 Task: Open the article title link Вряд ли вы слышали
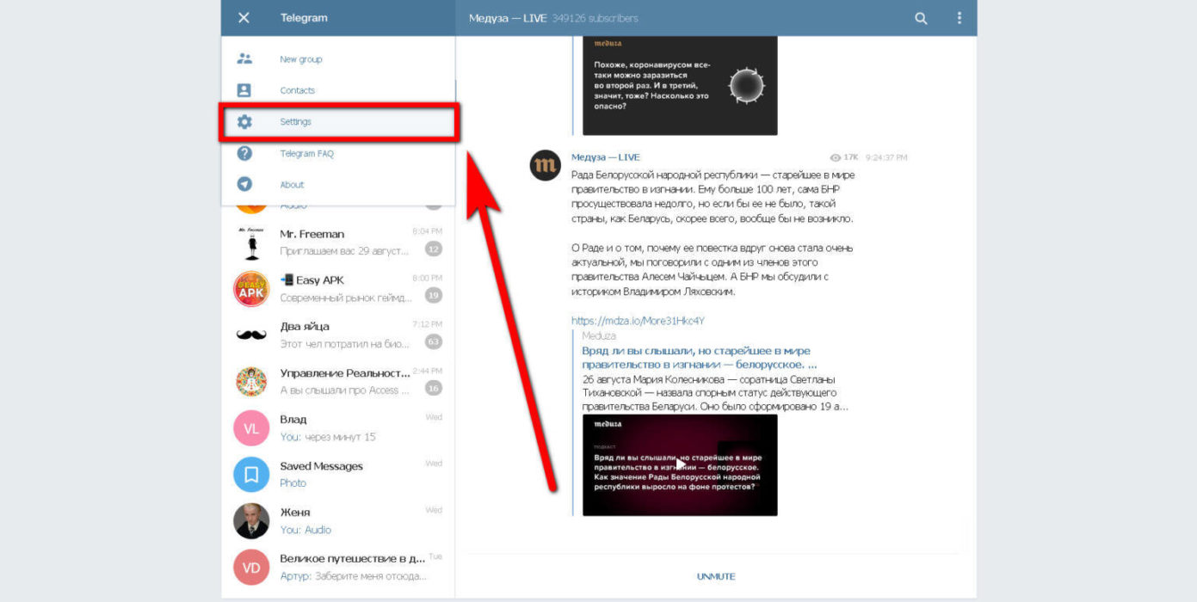[700, 358]
